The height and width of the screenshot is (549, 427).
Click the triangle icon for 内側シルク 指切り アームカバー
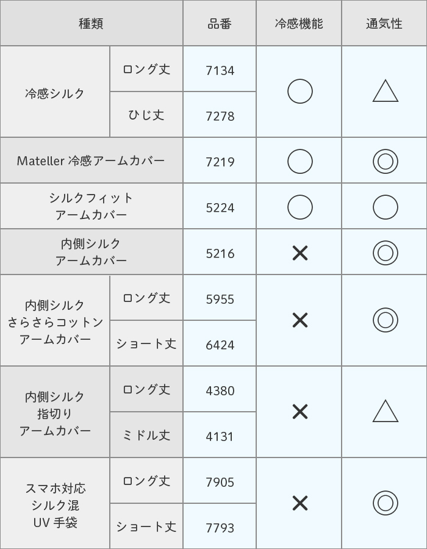click(x=385, y=412)
